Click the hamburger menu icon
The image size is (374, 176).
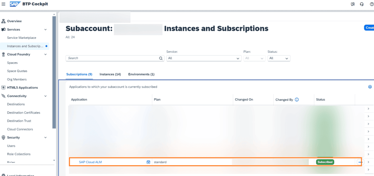pyautogui.click(x=4, y=4)
